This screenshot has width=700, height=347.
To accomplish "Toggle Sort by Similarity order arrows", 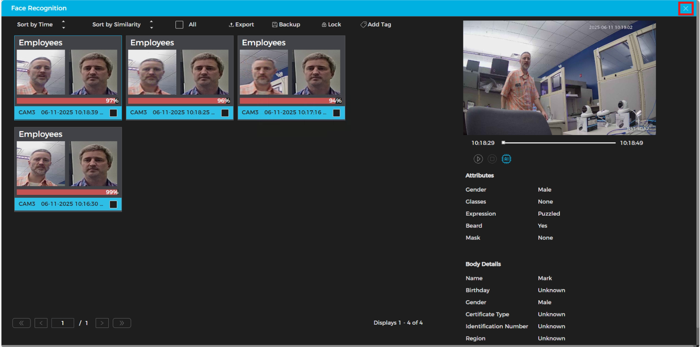I will pyautogui.click(x=151, y=25).
